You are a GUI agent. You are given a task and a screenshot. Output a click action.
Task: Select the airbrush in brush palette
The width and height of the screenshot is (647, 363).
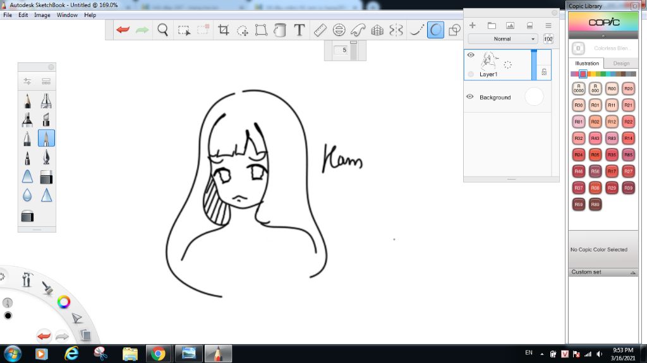46,101
